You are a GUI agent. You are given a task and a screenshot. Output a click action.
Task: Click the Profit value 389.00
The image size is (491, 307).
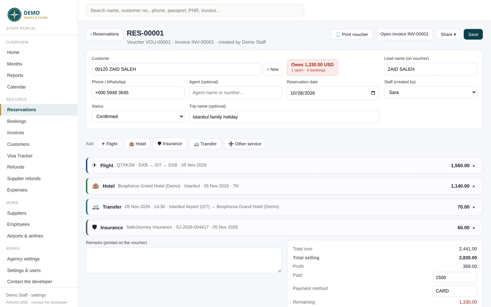coord(470,266)
